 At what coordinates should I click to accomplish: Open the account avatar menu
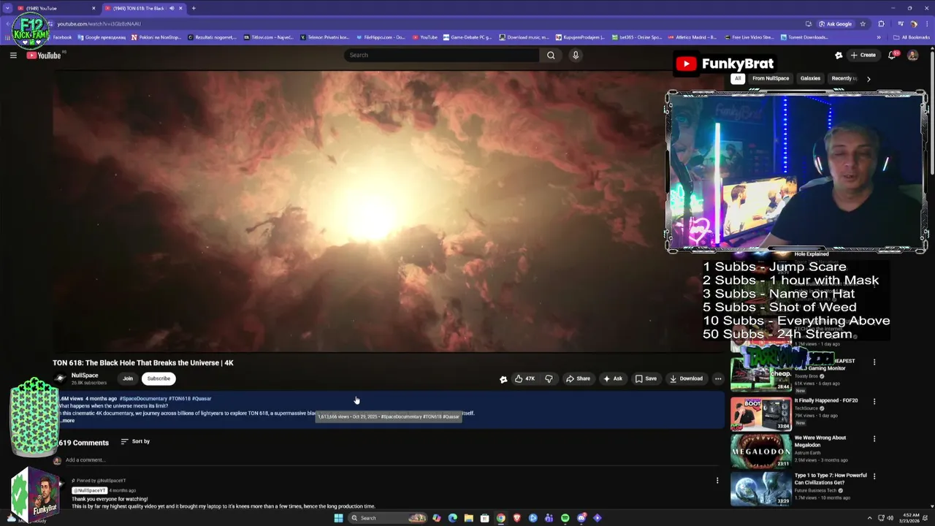912,55
